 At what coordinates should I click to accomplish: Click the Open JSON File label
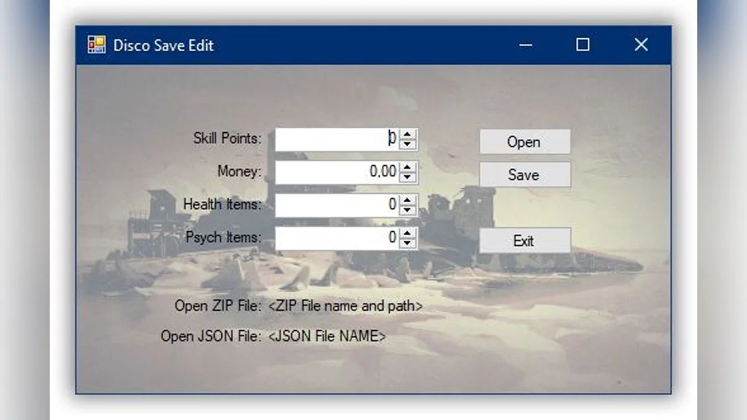click(211, 337)
